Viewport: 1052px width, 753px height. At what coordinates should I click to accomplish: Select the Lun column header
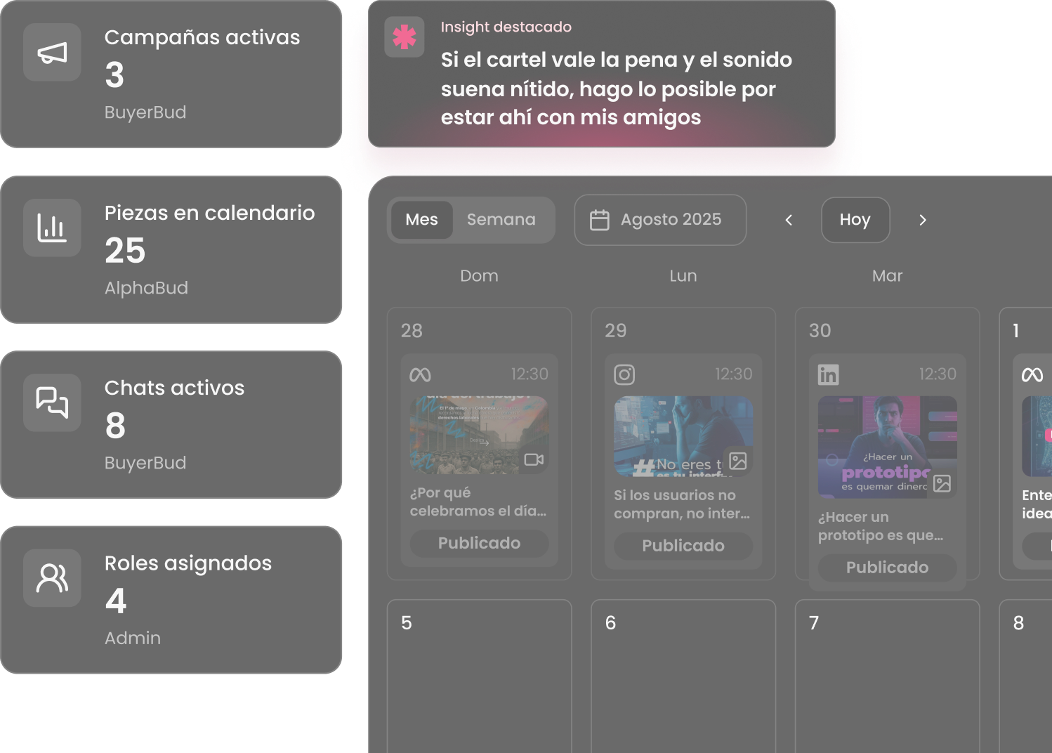click(683, 276)
